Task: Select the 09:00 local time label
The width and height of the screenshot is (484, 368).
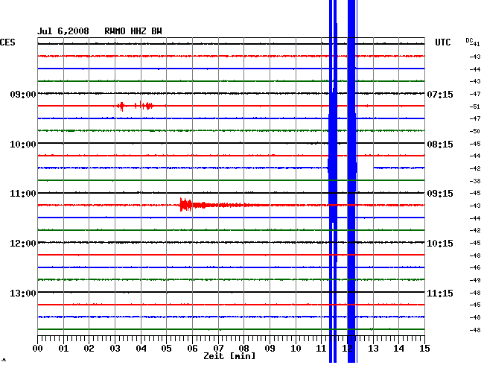Action: (x=23, y=94)
